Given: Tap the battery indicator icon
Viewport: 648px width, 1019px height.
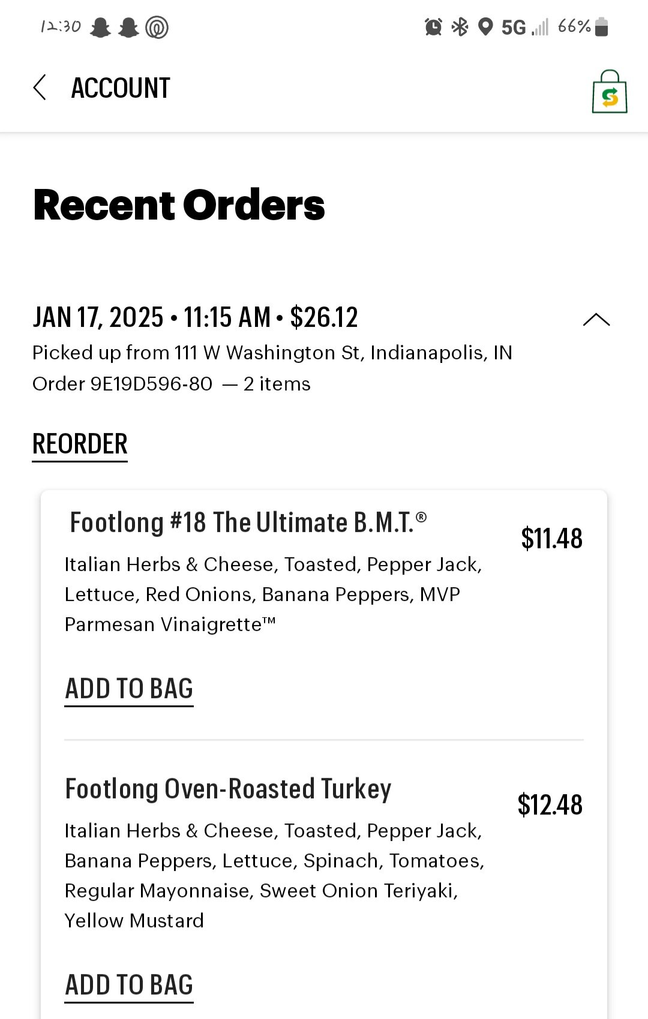Looking at the screenshot, I should pos(602,27).
